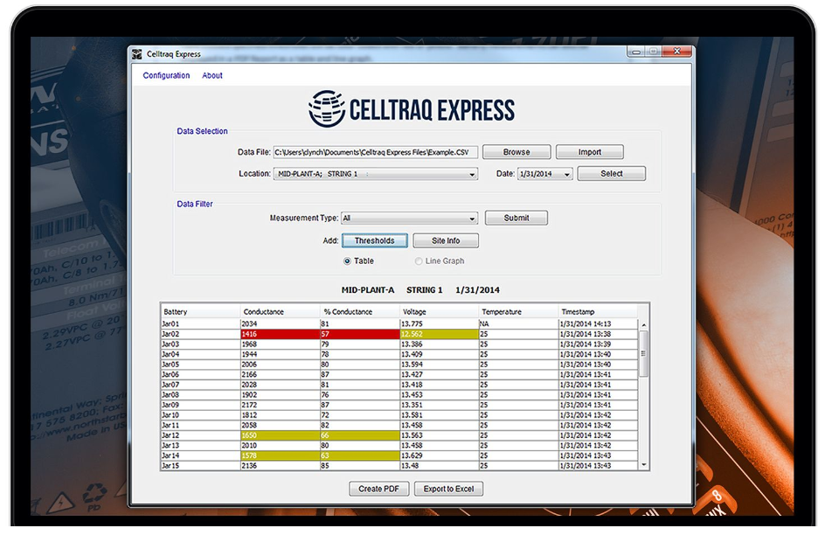This screenshot has width=825, height=535.
Task: Click the yellow 1650 conductance cell
Action: point(280,435)
